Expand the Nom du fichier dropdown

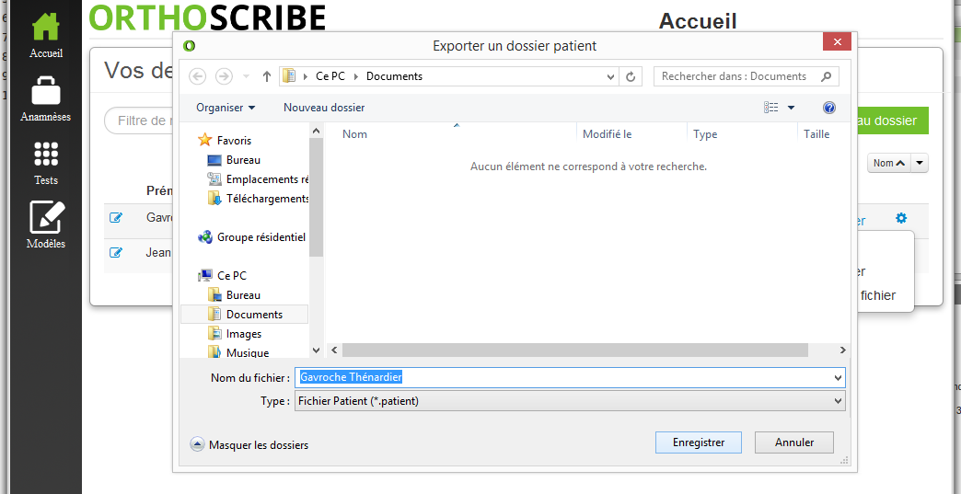[838, 378]
